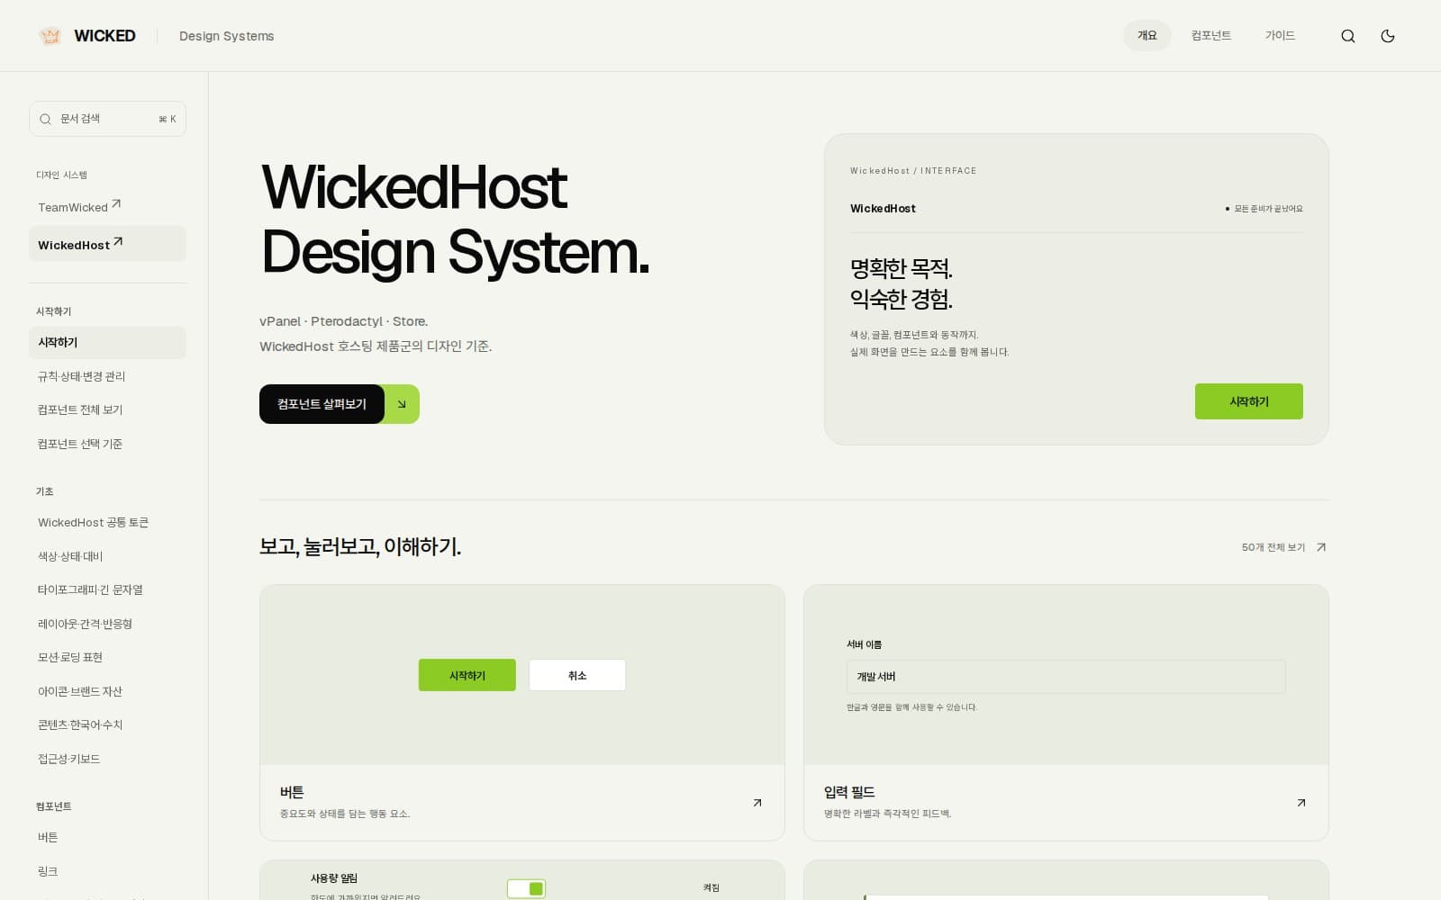Click the 입력 필드 card title
This screenshot has width=1441, height=900.
(849, 792)
